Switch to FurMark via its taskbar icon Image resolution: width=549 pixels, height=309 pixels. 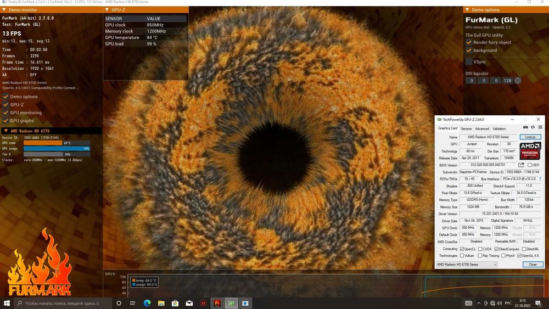point(217,303)
